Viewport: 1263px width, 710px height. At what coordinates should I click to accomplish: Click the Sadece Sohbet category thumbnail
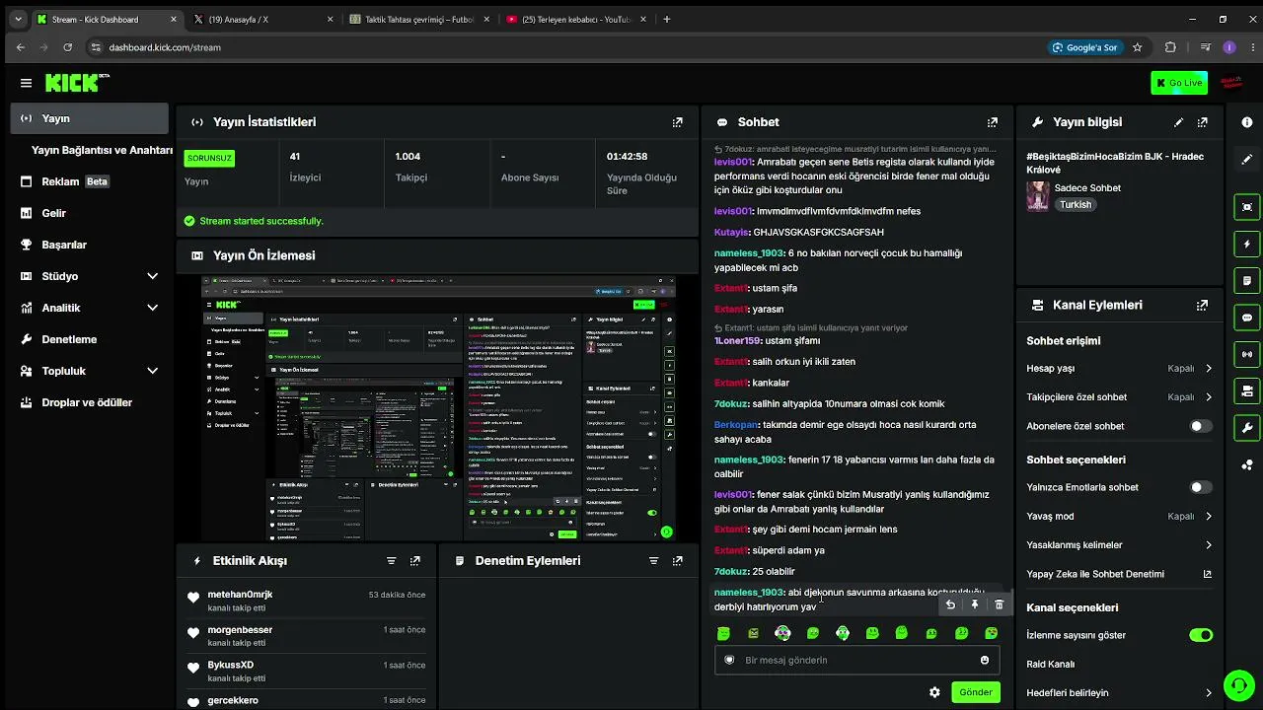tap(1037, 196)
